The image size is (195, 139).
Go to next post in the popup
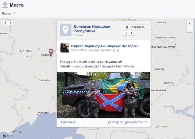pyautogui.click(x=132, y=33)
